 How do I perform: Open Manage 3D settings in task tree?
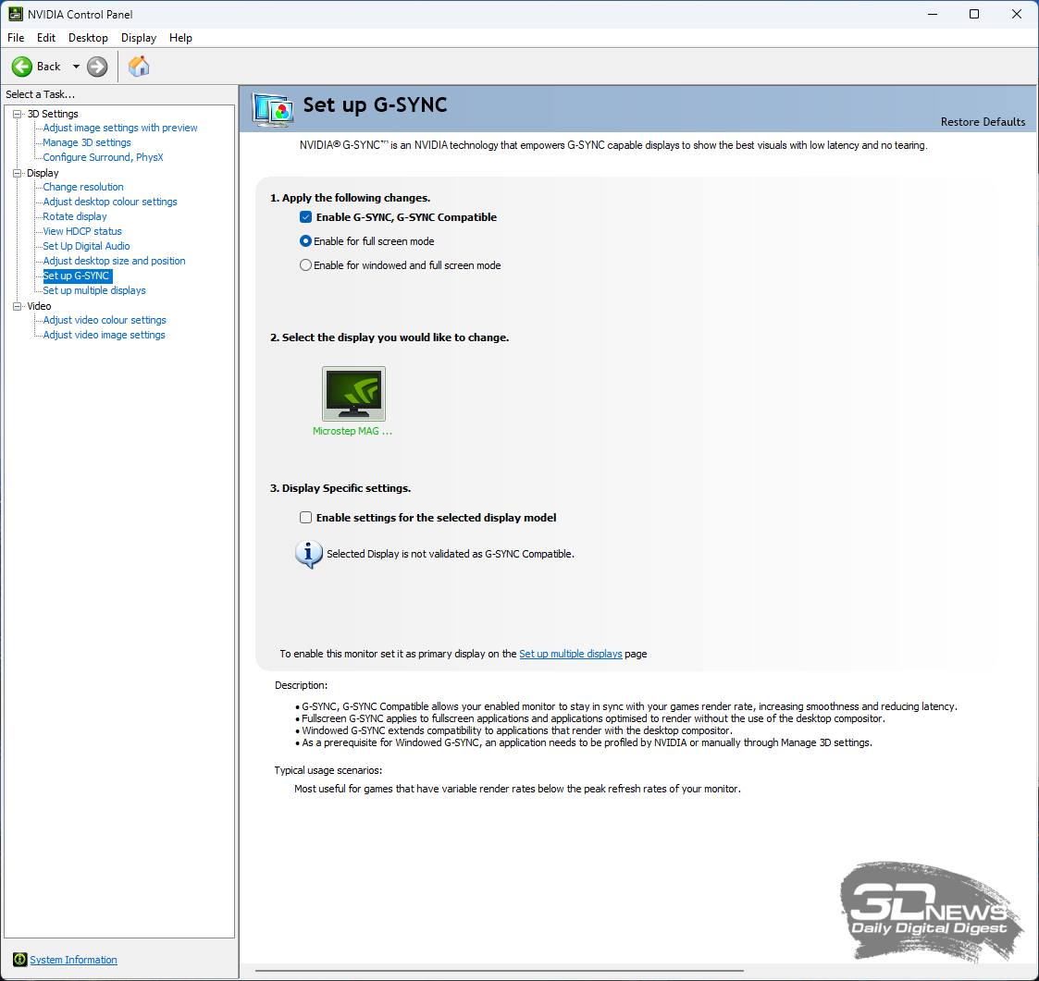point(87,142)
